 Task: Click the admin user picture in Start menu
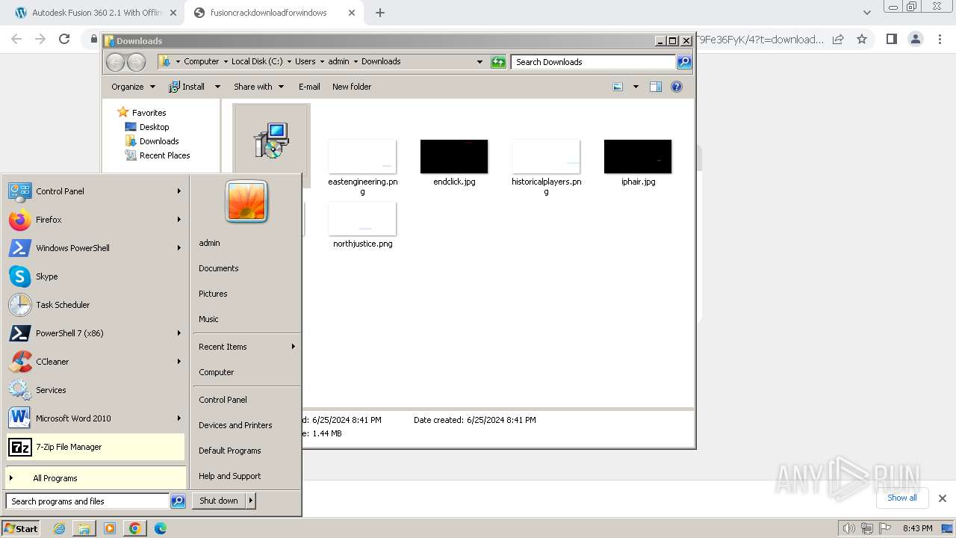click(x=246, y=202)
